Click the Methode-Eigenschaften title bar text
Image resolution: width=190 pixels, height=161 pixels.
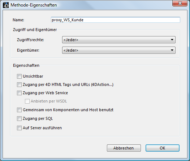pyautogui.click(x=34, y=5)
